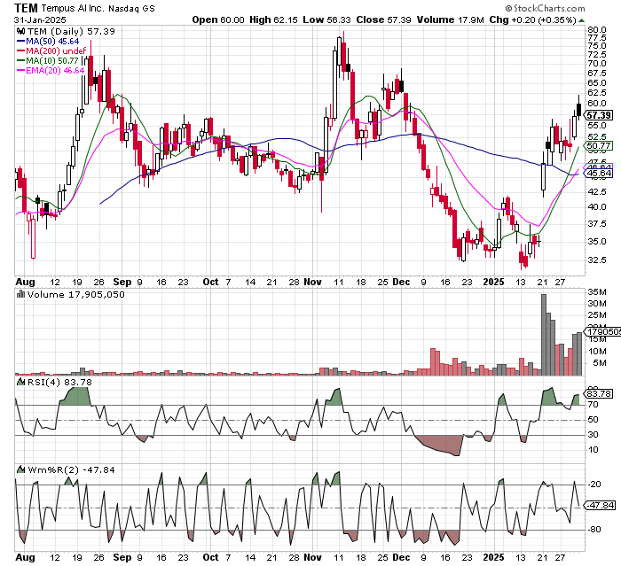
Task: Click the -20 level label on Wm%R axis
Action: pos(594,485)
